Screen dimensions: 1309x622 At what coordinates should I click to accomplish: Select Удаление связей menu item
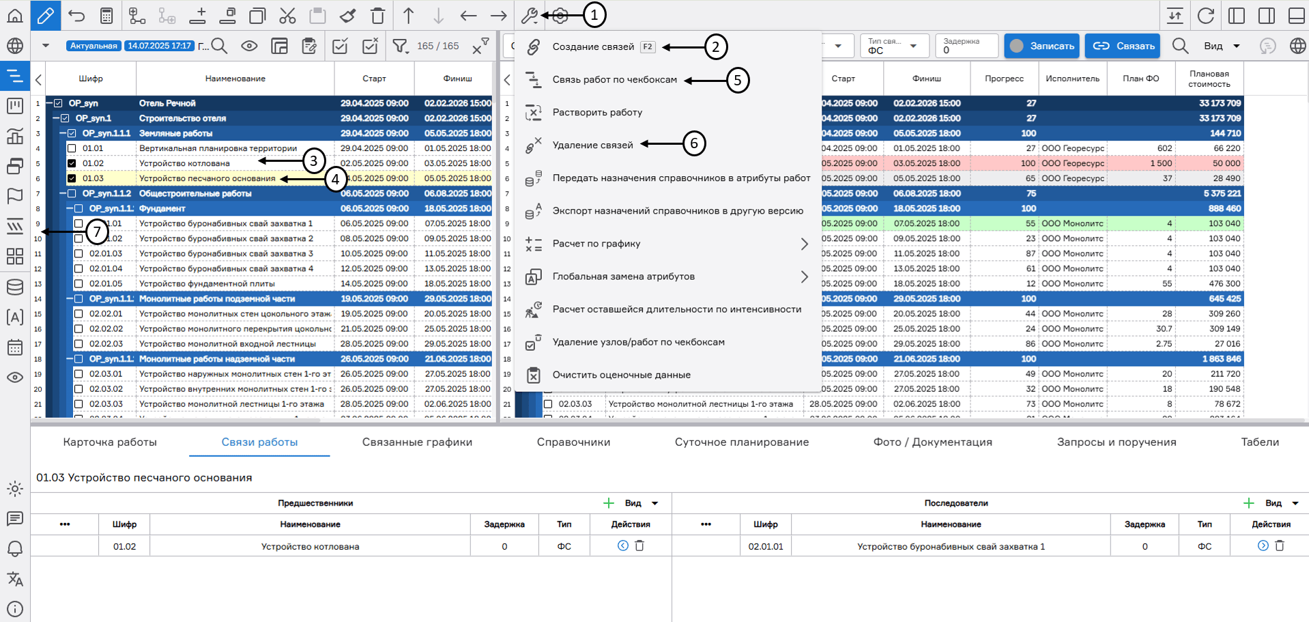click(592, 145)
